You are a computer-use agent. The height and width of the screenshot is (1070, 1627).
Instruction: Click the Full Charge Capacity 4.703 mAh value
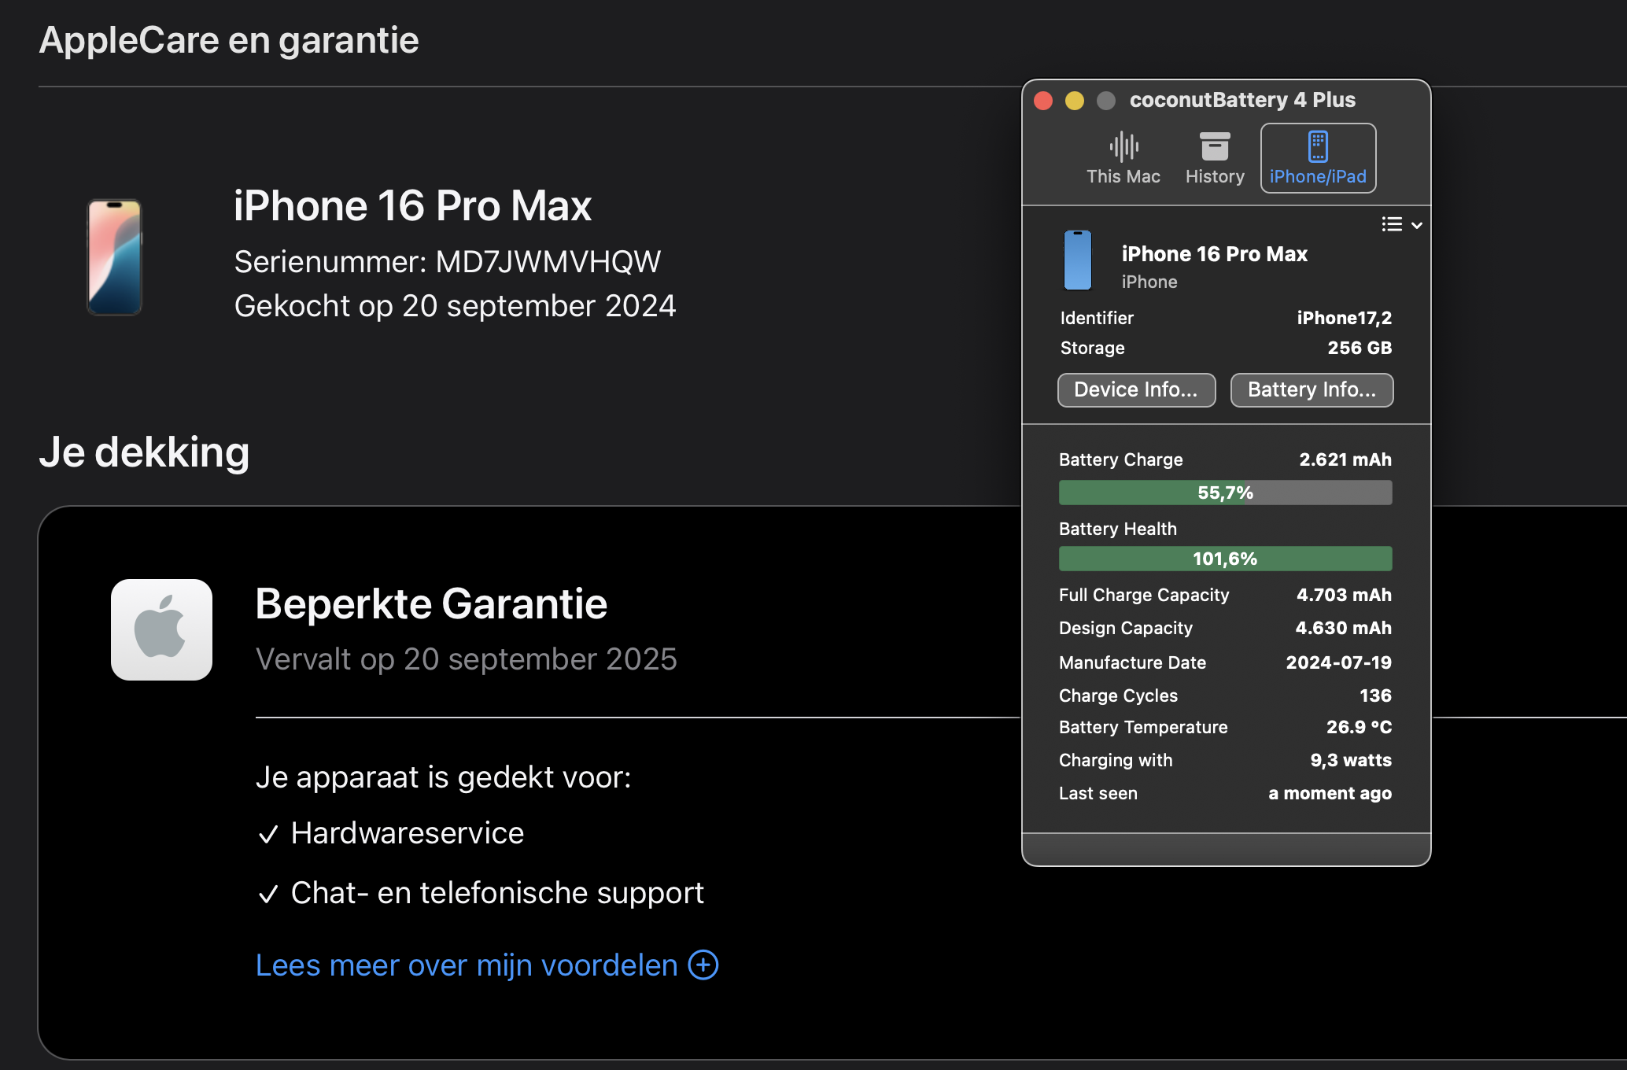pos(1344,595)
